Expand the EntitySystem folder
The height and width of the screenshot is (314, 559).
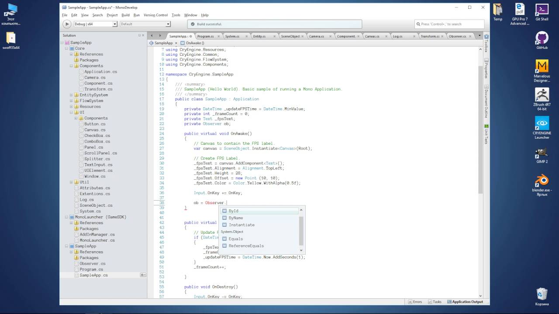[71, 95]
